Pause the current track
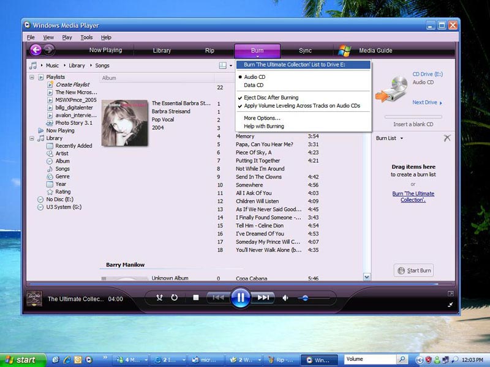The width and height of the screenshot is (490, 367). click(240, 298)
